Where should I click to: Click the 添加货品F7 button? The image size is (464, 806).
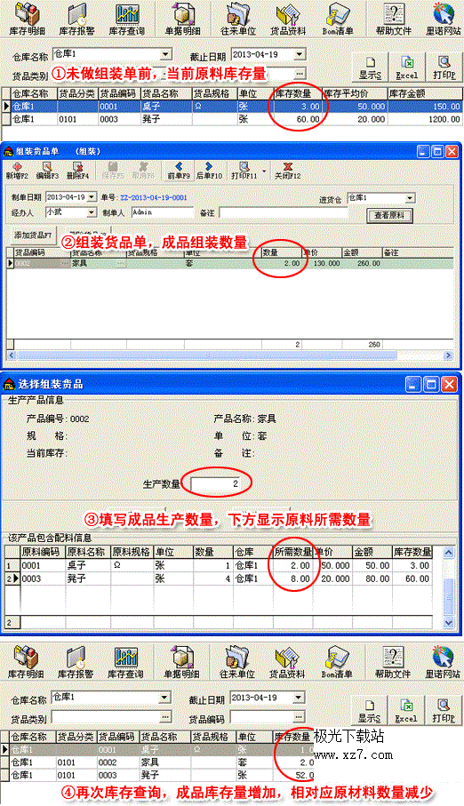click(33, 235)
